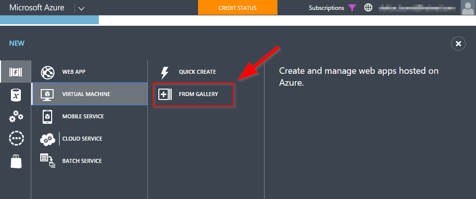The width and height of the screenshot is (476, 199).
Task: Click the Microsoft Azure logo text
Action: tap(37, 7)
